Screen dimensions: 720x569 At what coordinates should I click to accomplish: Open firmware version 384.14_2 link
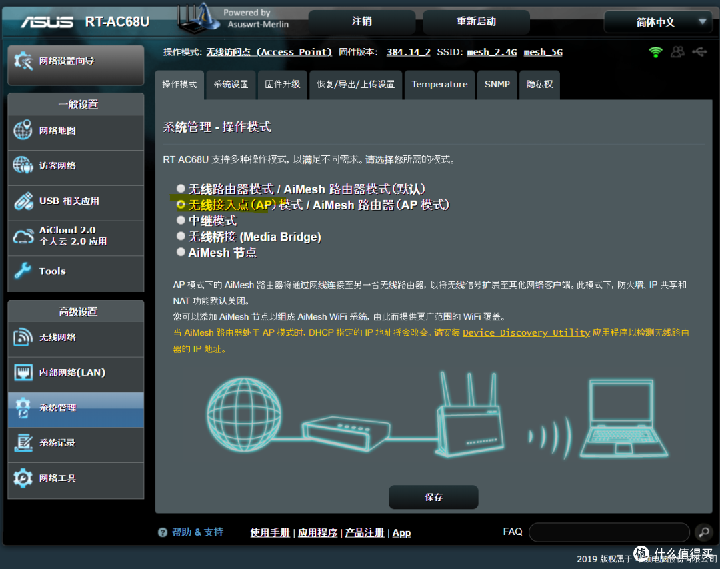click(408, 52)
